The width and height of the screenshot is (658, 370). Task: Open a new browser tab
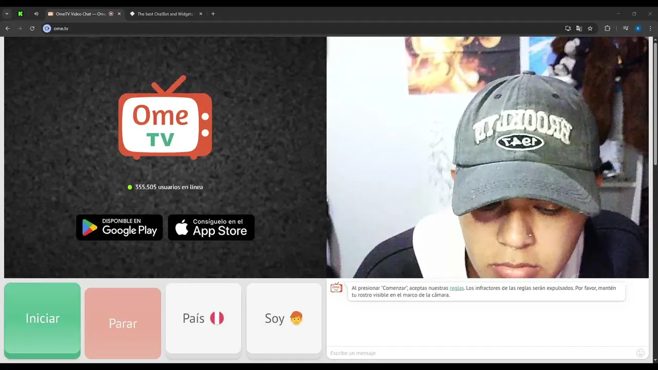[x=213, y=14]
